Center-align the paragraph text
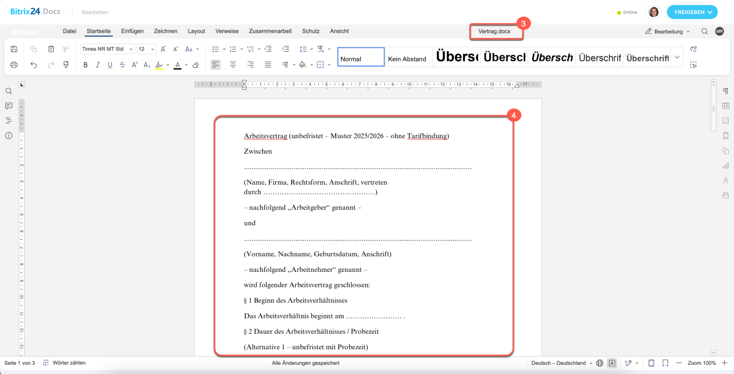 click(233, 65)
